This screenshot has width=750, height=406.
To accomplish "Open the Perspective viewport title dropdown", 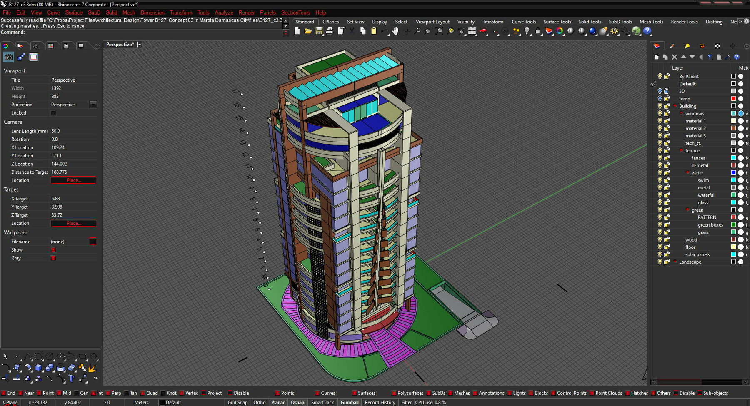I will [x=140, y=44].
